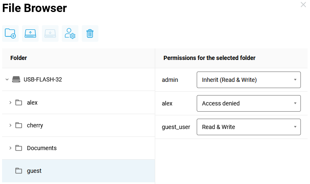310x184 pixels.
Task: Click the trash delete icon
Action: pos(90,33)
